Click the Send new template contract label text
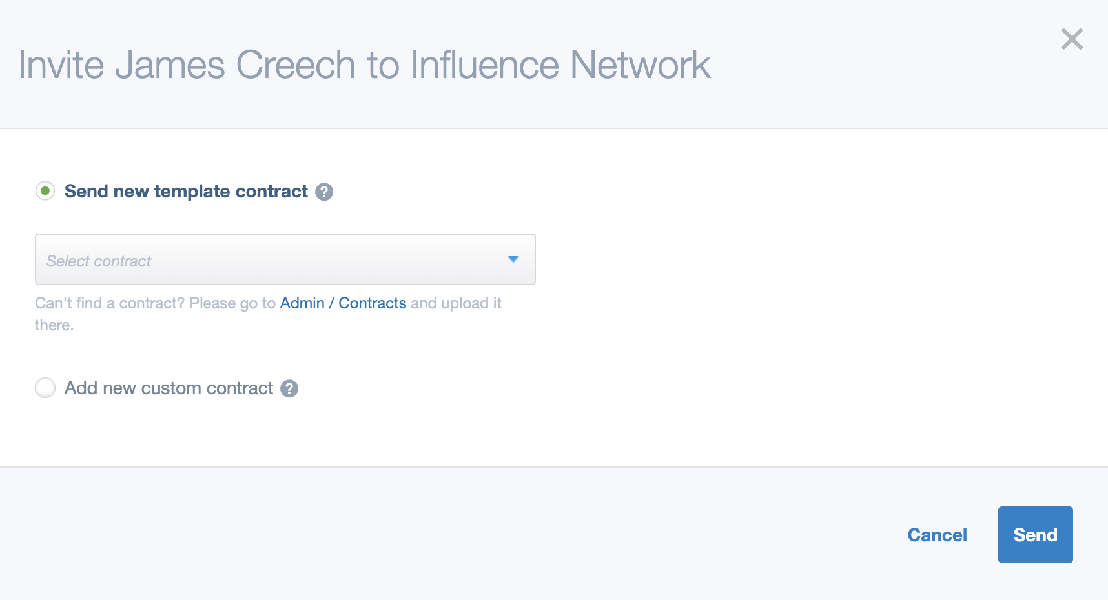This screenshot has height=600, width=1108. [186, 192]
